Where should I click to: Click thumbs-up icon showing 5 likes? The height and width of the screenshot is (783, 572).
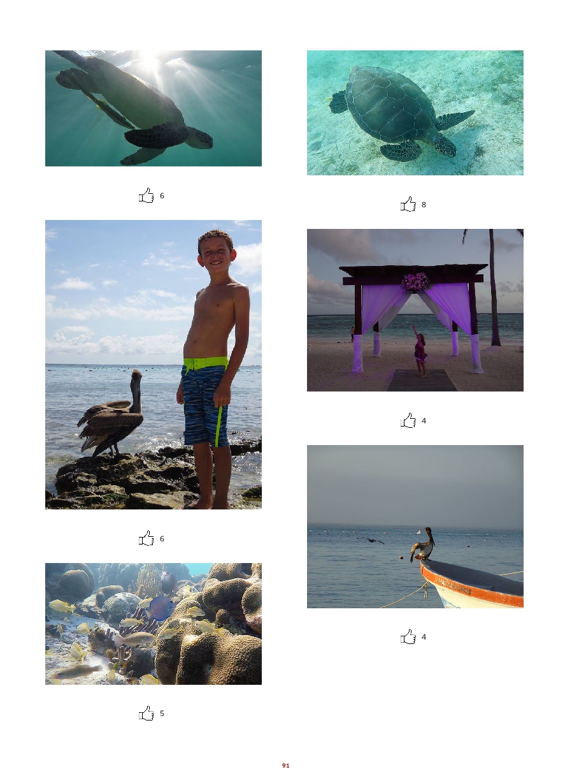coord(147,713)
